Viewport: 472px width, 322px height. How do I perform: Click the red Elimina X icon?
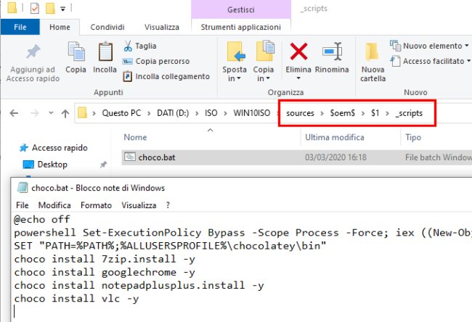[298, 51]
